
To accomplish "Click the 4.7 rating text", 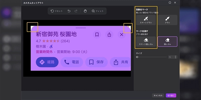I will pos(38,41).
